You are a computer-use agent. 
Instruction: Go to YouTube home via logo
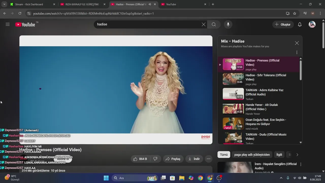[25, 24]
